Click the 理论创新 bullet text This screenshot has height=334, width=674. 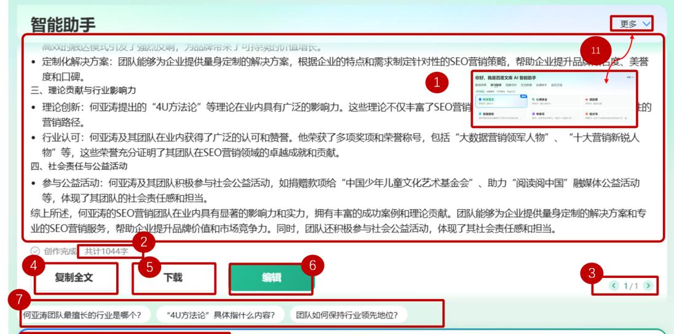coord(346,115)
